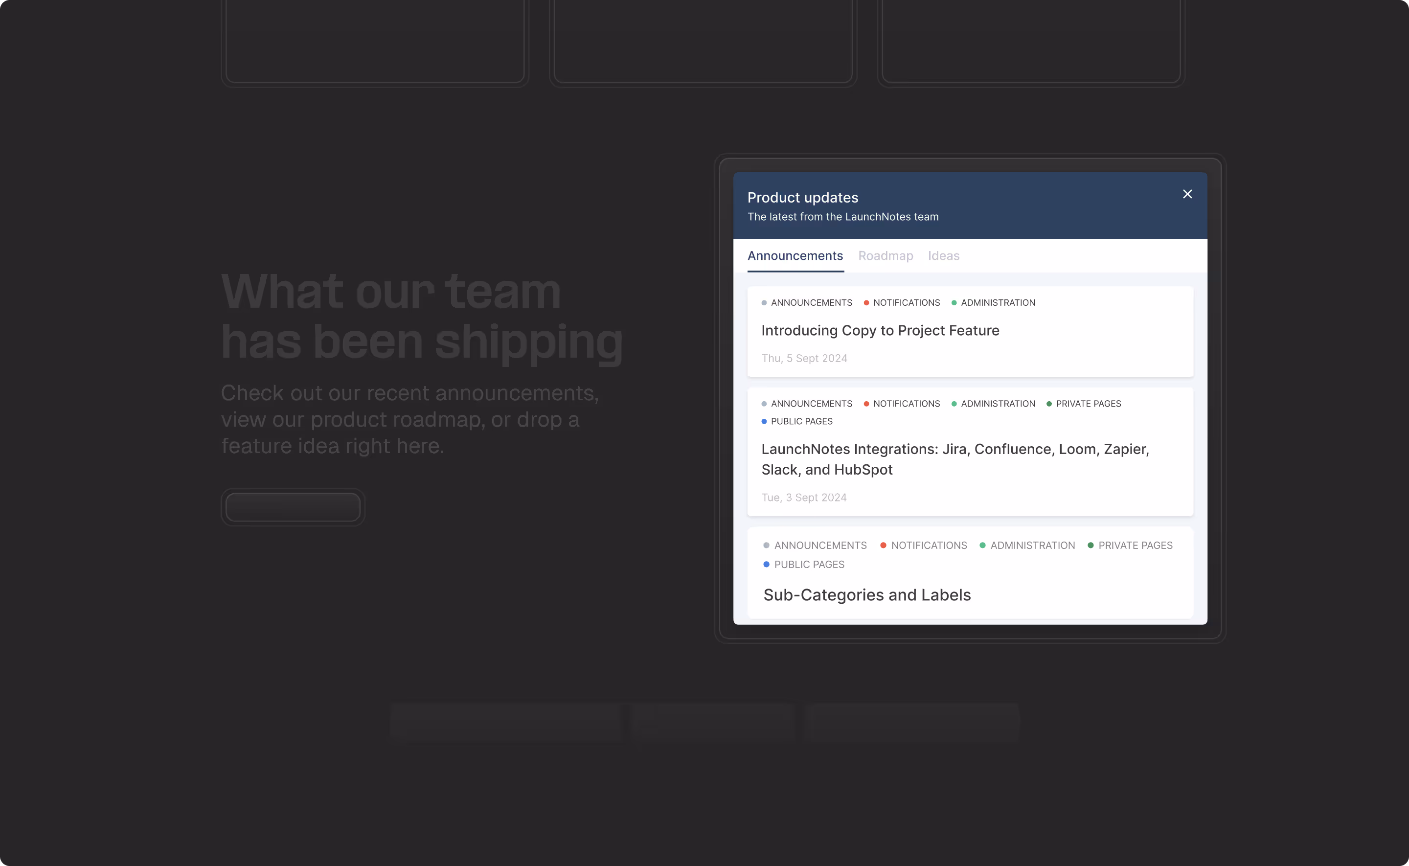Click the dimmed button below the hero text
Image resolution: width=1409 pixels, height=866 pixels.
point(293,507)
